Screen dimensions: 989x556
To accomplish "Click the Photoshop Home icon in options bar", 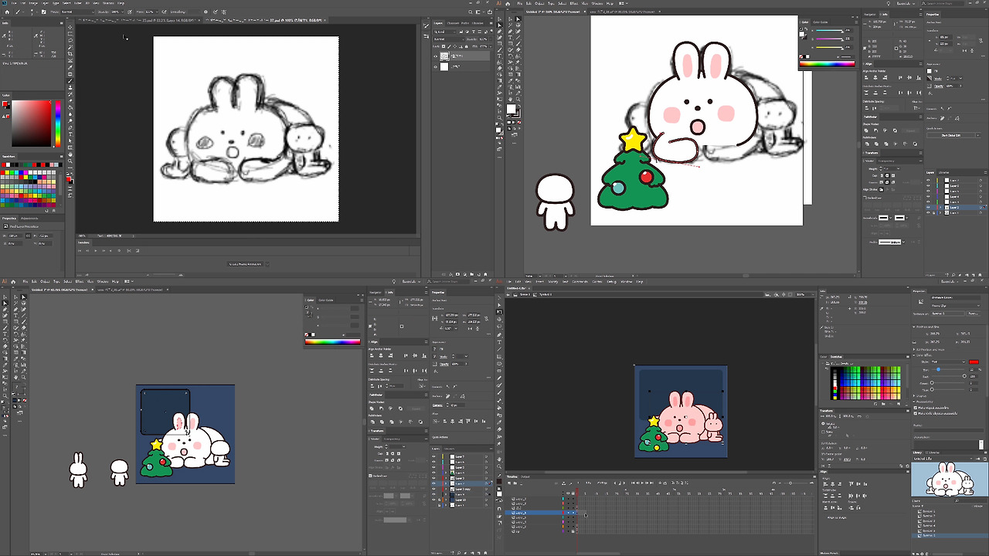I will pos(6,12).
